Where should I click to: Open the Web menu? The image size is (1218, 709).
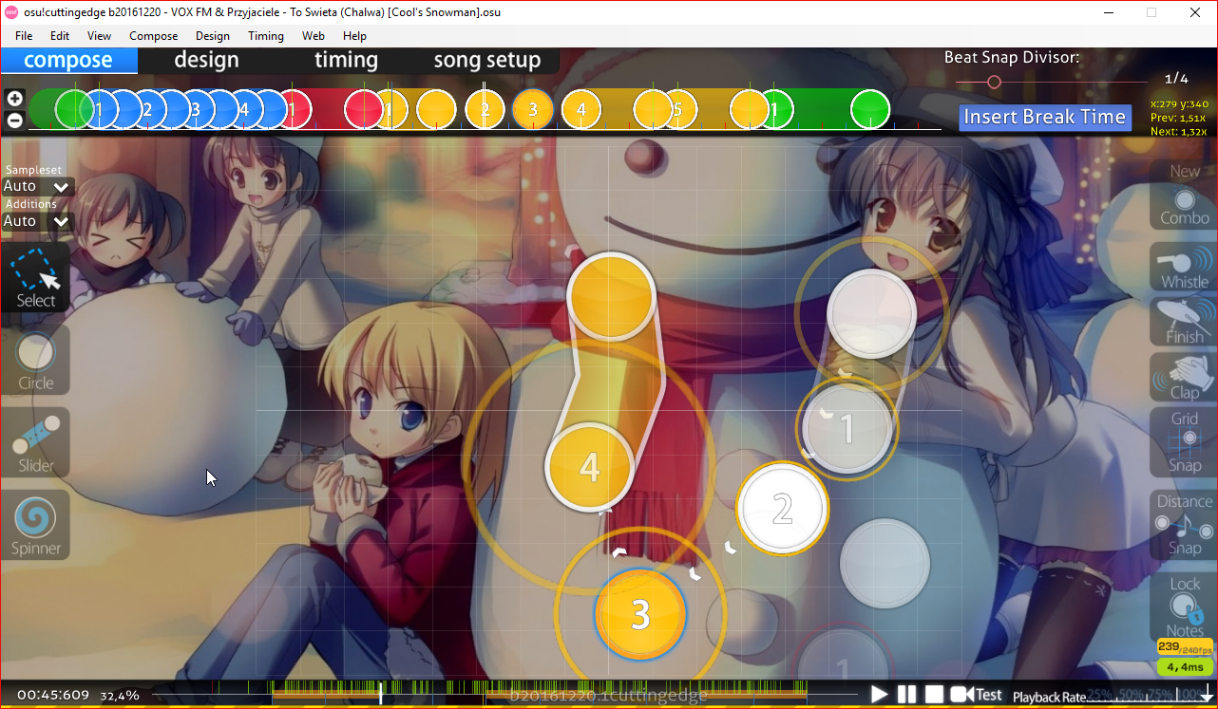(314, 36)
